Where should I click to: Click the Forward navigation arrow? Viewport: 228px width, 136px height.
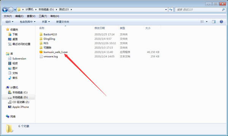point(11,10)
